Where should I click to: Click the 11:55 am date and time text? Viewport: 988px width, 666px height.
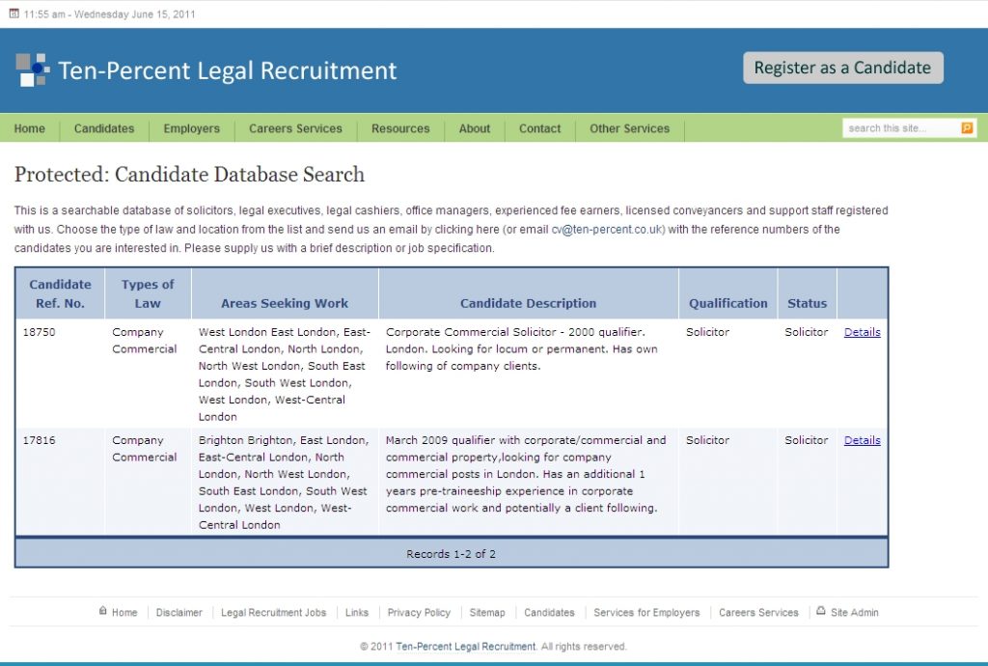coord(110,14)
